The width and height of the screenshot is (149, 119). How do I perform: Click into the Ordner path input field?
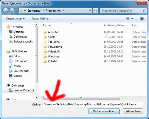93,104
